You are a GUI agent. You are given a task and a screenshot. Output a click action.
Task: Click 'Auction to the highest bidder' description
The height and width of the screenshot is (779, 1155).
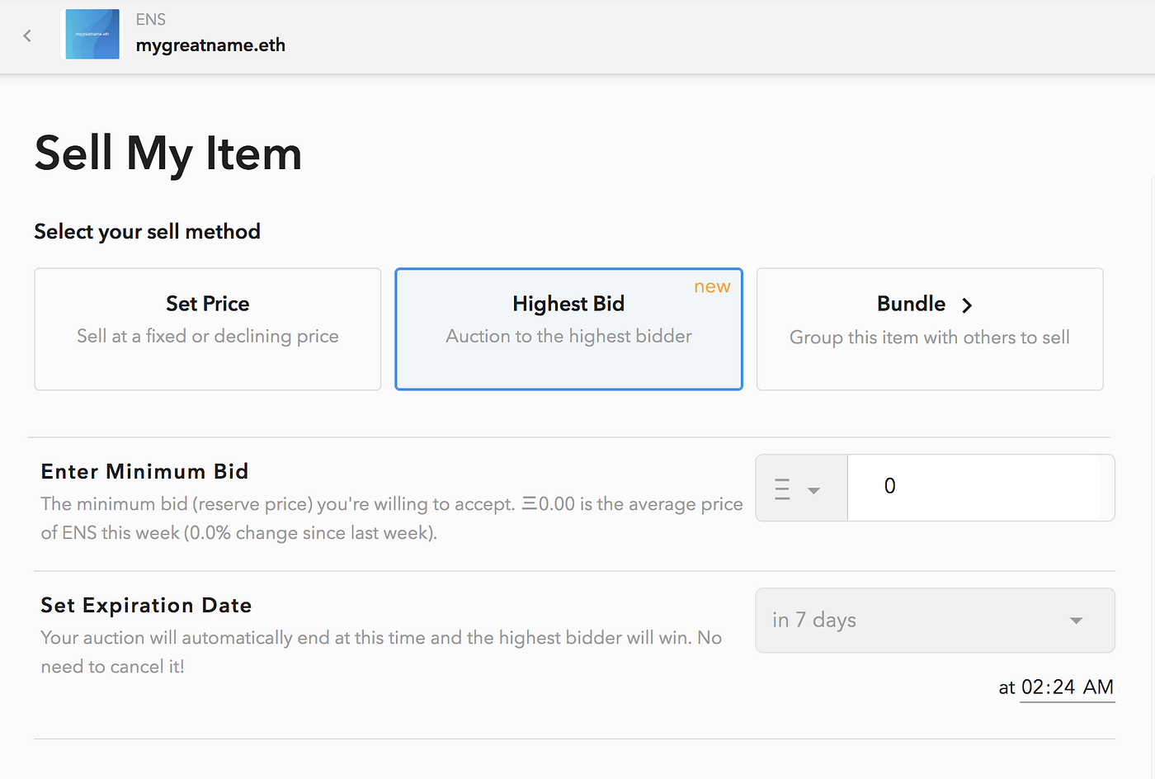pos(568,336)
